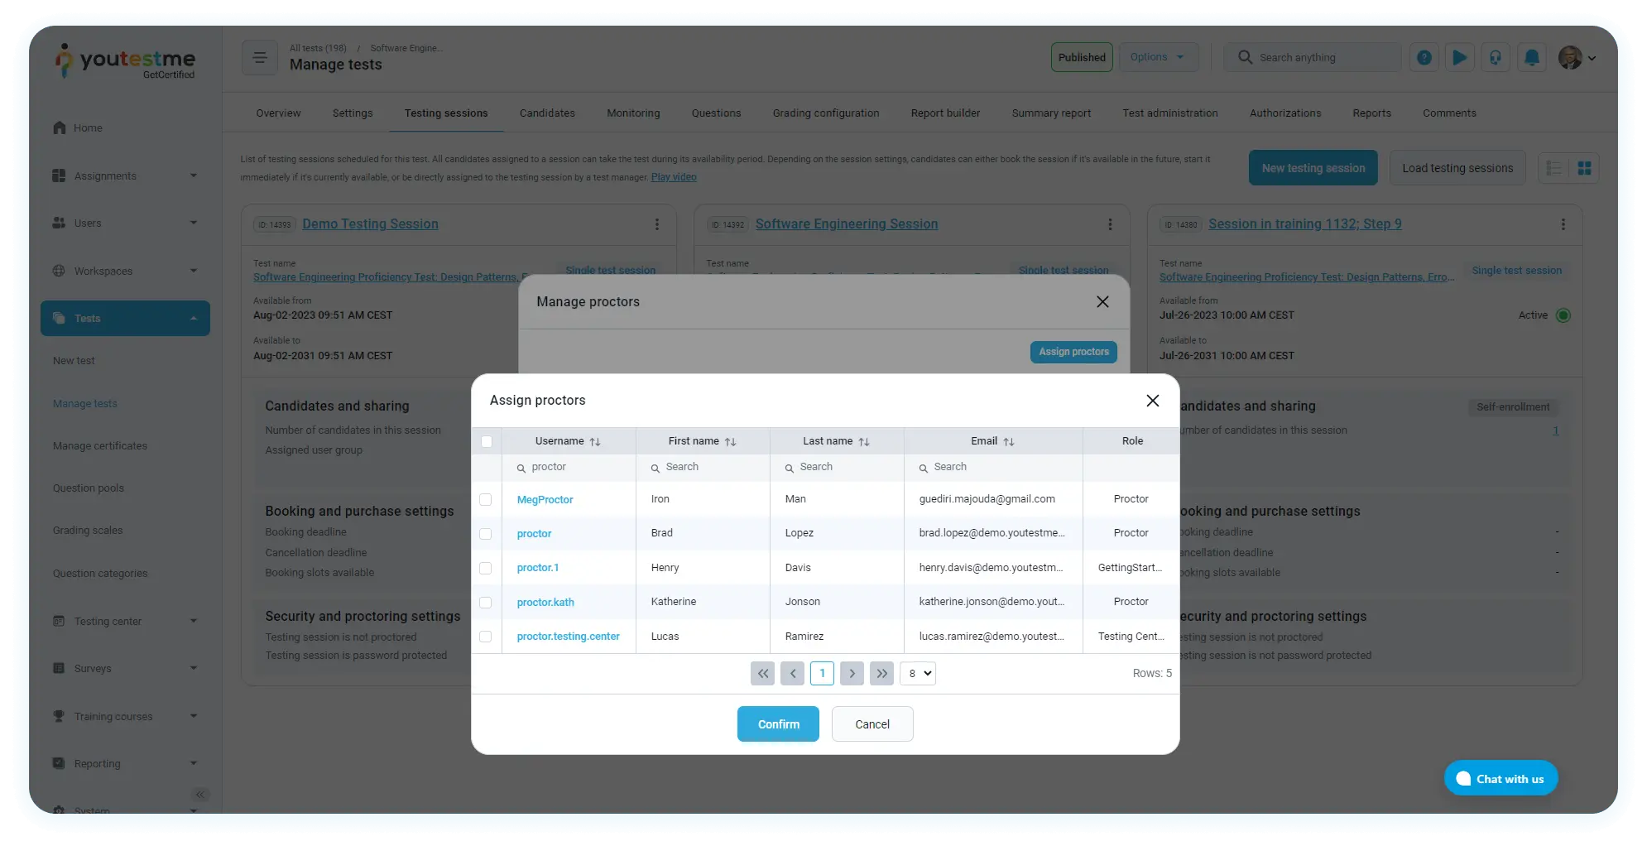Viewport: 1647px width, 846px height.
Task: Click the First name search field
Action: click(x=708, y=468)
